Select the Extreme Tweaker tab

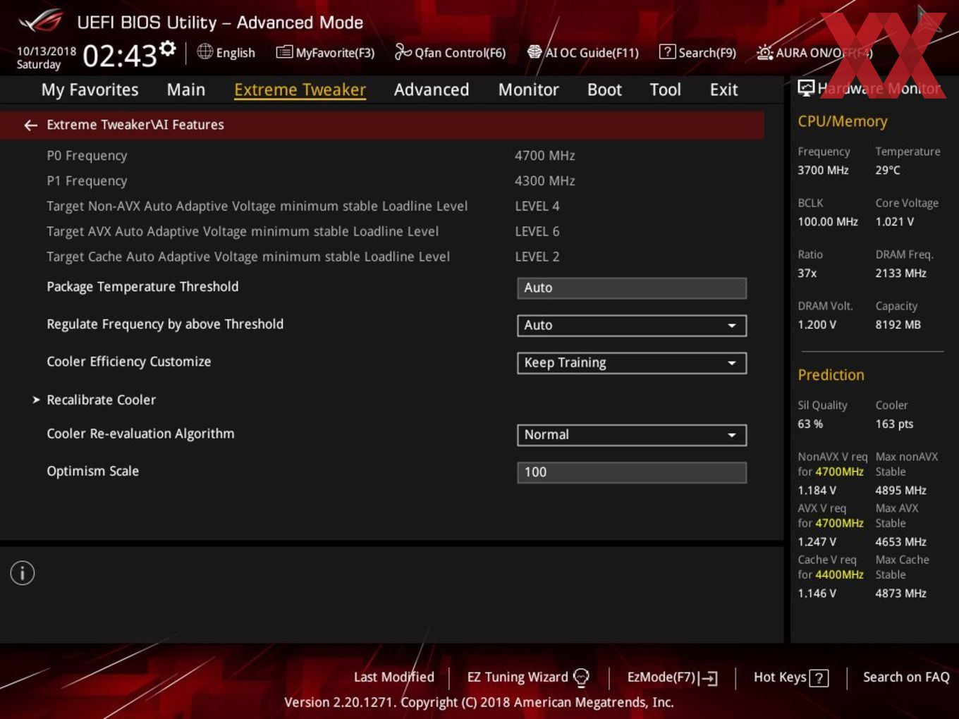(300, 90)
